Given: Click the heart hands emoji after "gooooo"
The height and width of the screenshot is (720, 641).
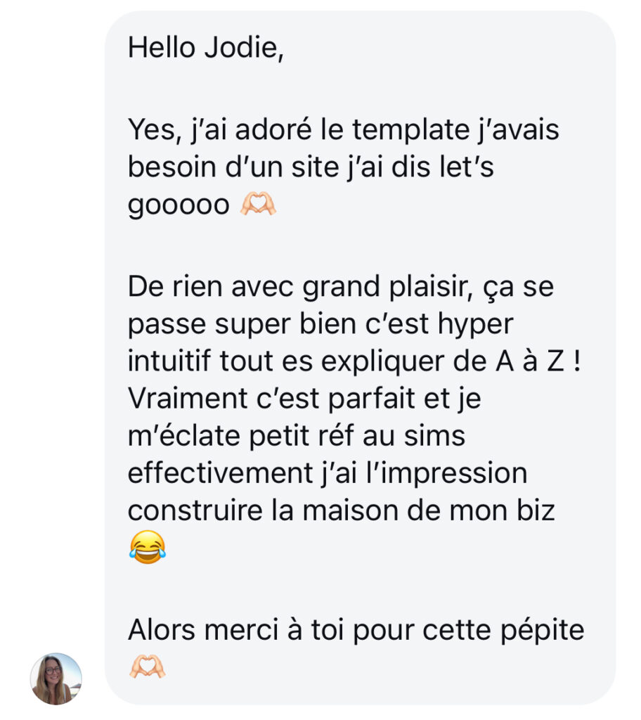Looking at the screenshot, I should tap(258, 205).
